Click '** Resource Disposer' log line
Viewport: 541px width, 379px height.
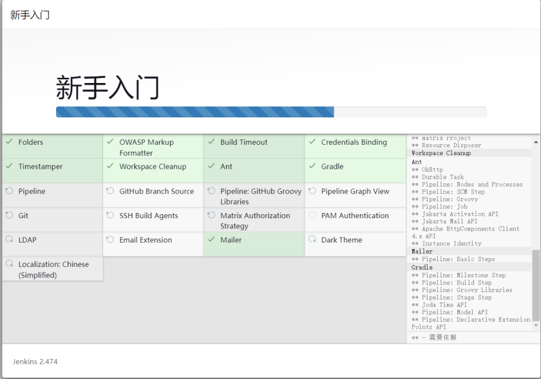446,145
